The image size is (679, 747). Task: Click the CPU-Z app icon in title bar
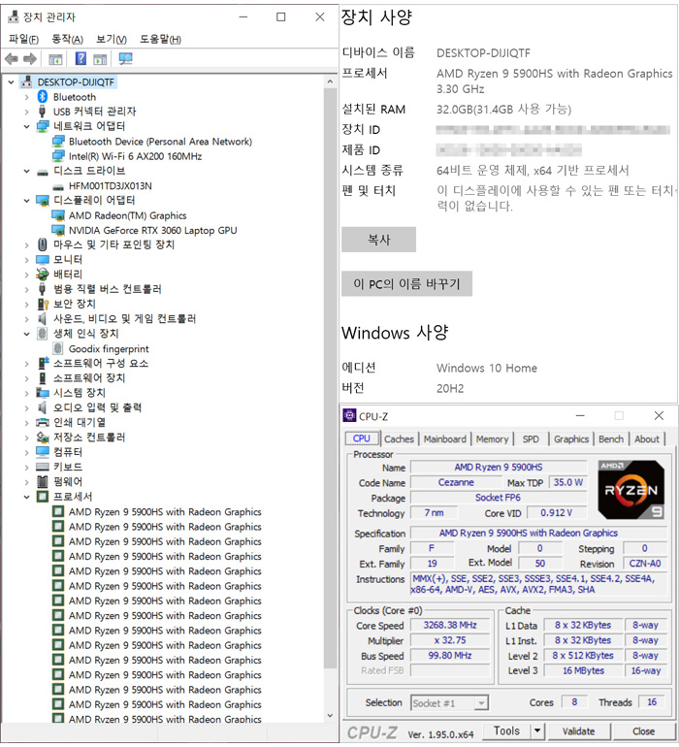[x=350, y=416]
